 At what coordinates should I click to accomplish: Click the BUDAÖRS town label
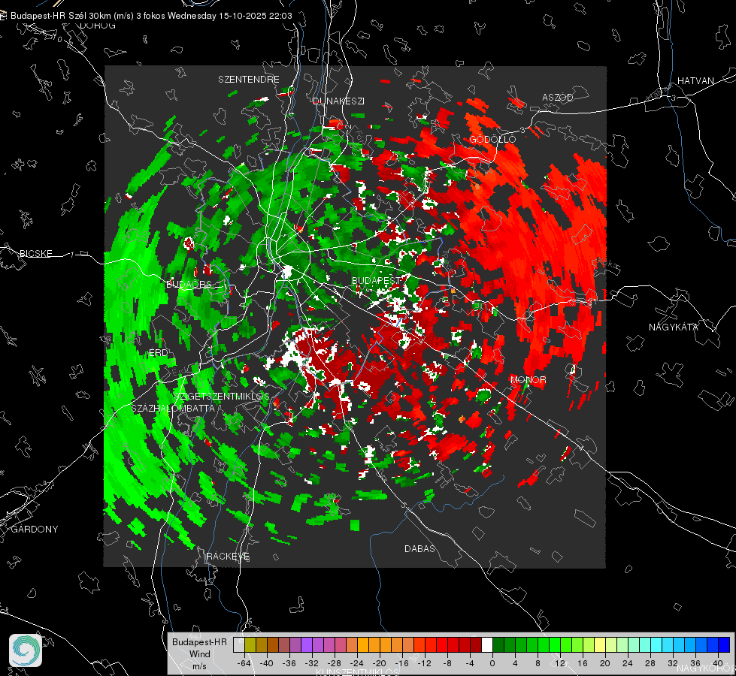pos(189,285)
